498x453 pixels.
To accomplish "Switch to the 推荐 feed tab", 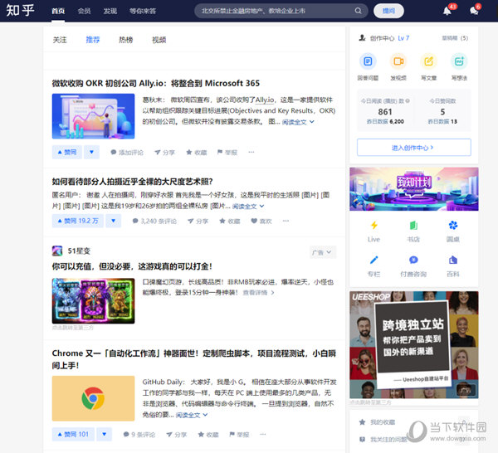I will click(x=93, y=40).
